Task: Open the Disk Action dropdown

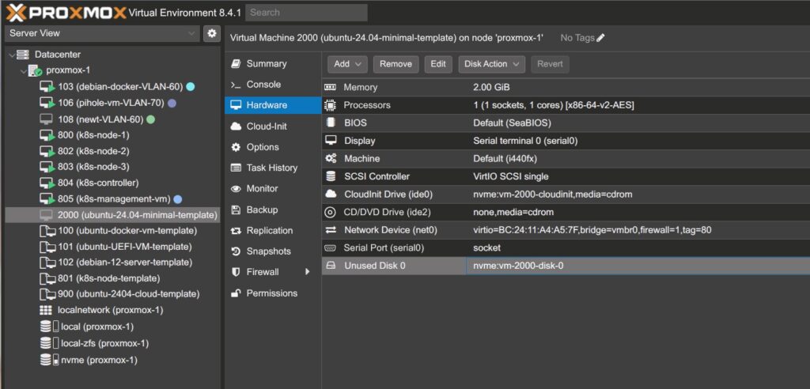Action: (x=492, y=64)
